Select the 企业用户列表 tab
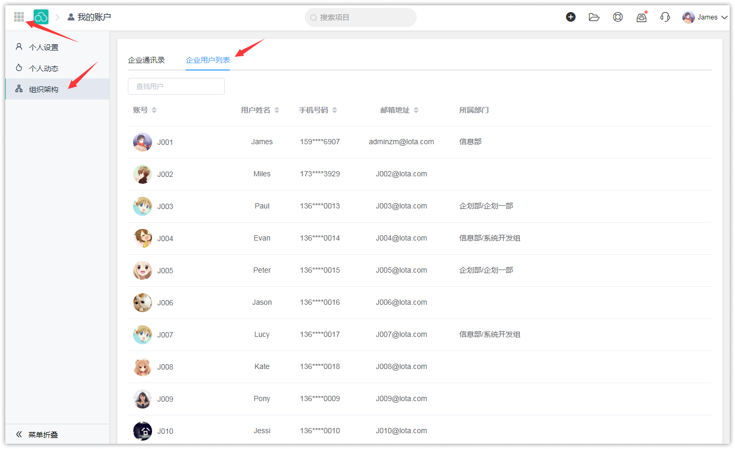This screenshot has height=449, width=735. coord(208,60)
